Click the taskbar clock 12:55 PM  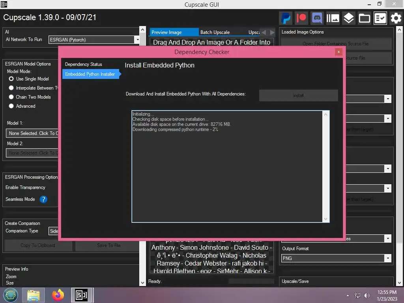[x=387, y=292]
